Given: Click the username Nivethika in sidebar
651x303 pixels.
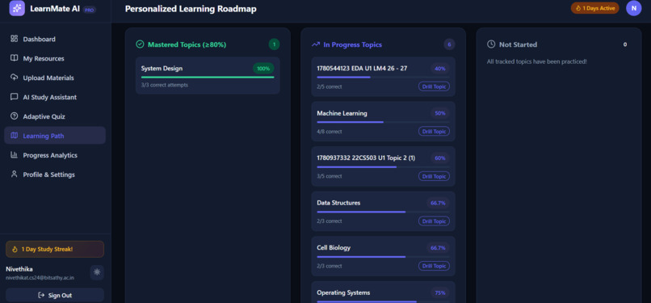Looking at the screenshot, I should (x=19, y=269).
